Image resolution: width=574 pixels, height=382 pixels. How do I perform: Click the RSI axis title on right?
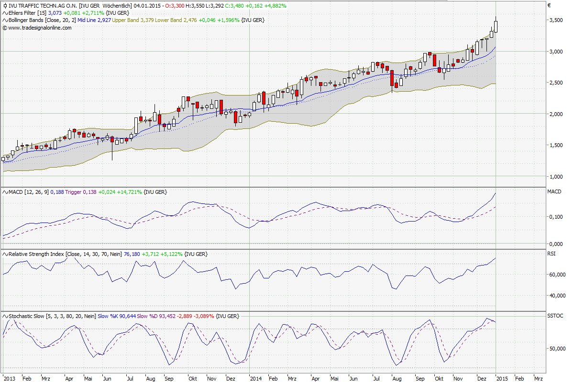pyautogui.click(x=552, y=254)
